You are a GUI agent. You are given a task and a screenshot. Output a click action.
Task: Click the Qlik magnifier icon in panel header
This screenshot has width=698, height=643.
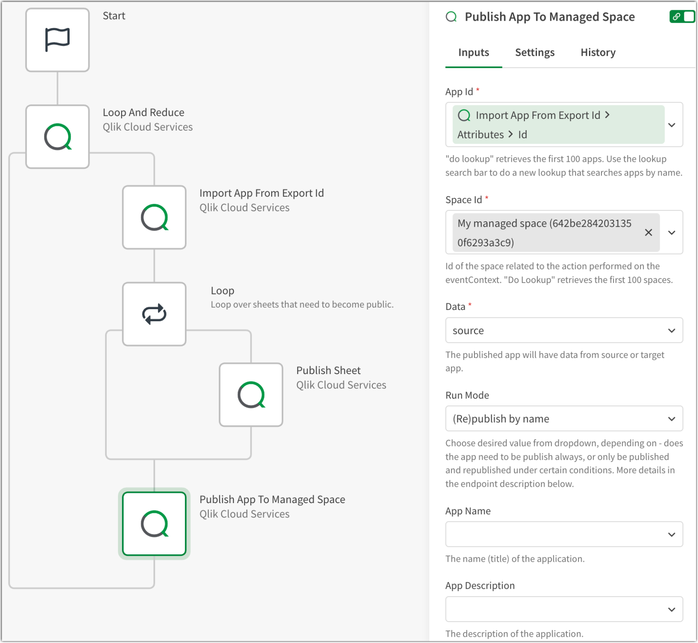click(452, 17)
